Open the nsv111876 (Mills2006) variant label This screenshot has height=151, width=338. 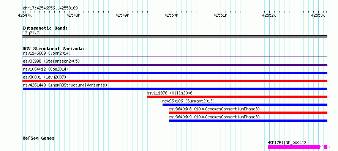point(171,93)
